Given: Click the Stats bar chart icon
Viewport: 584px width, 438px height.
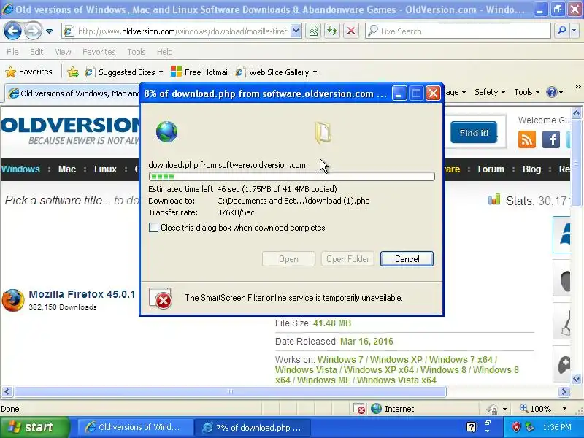Looking at the screenshot, I should pyautogui.click(x=494, y=199).
